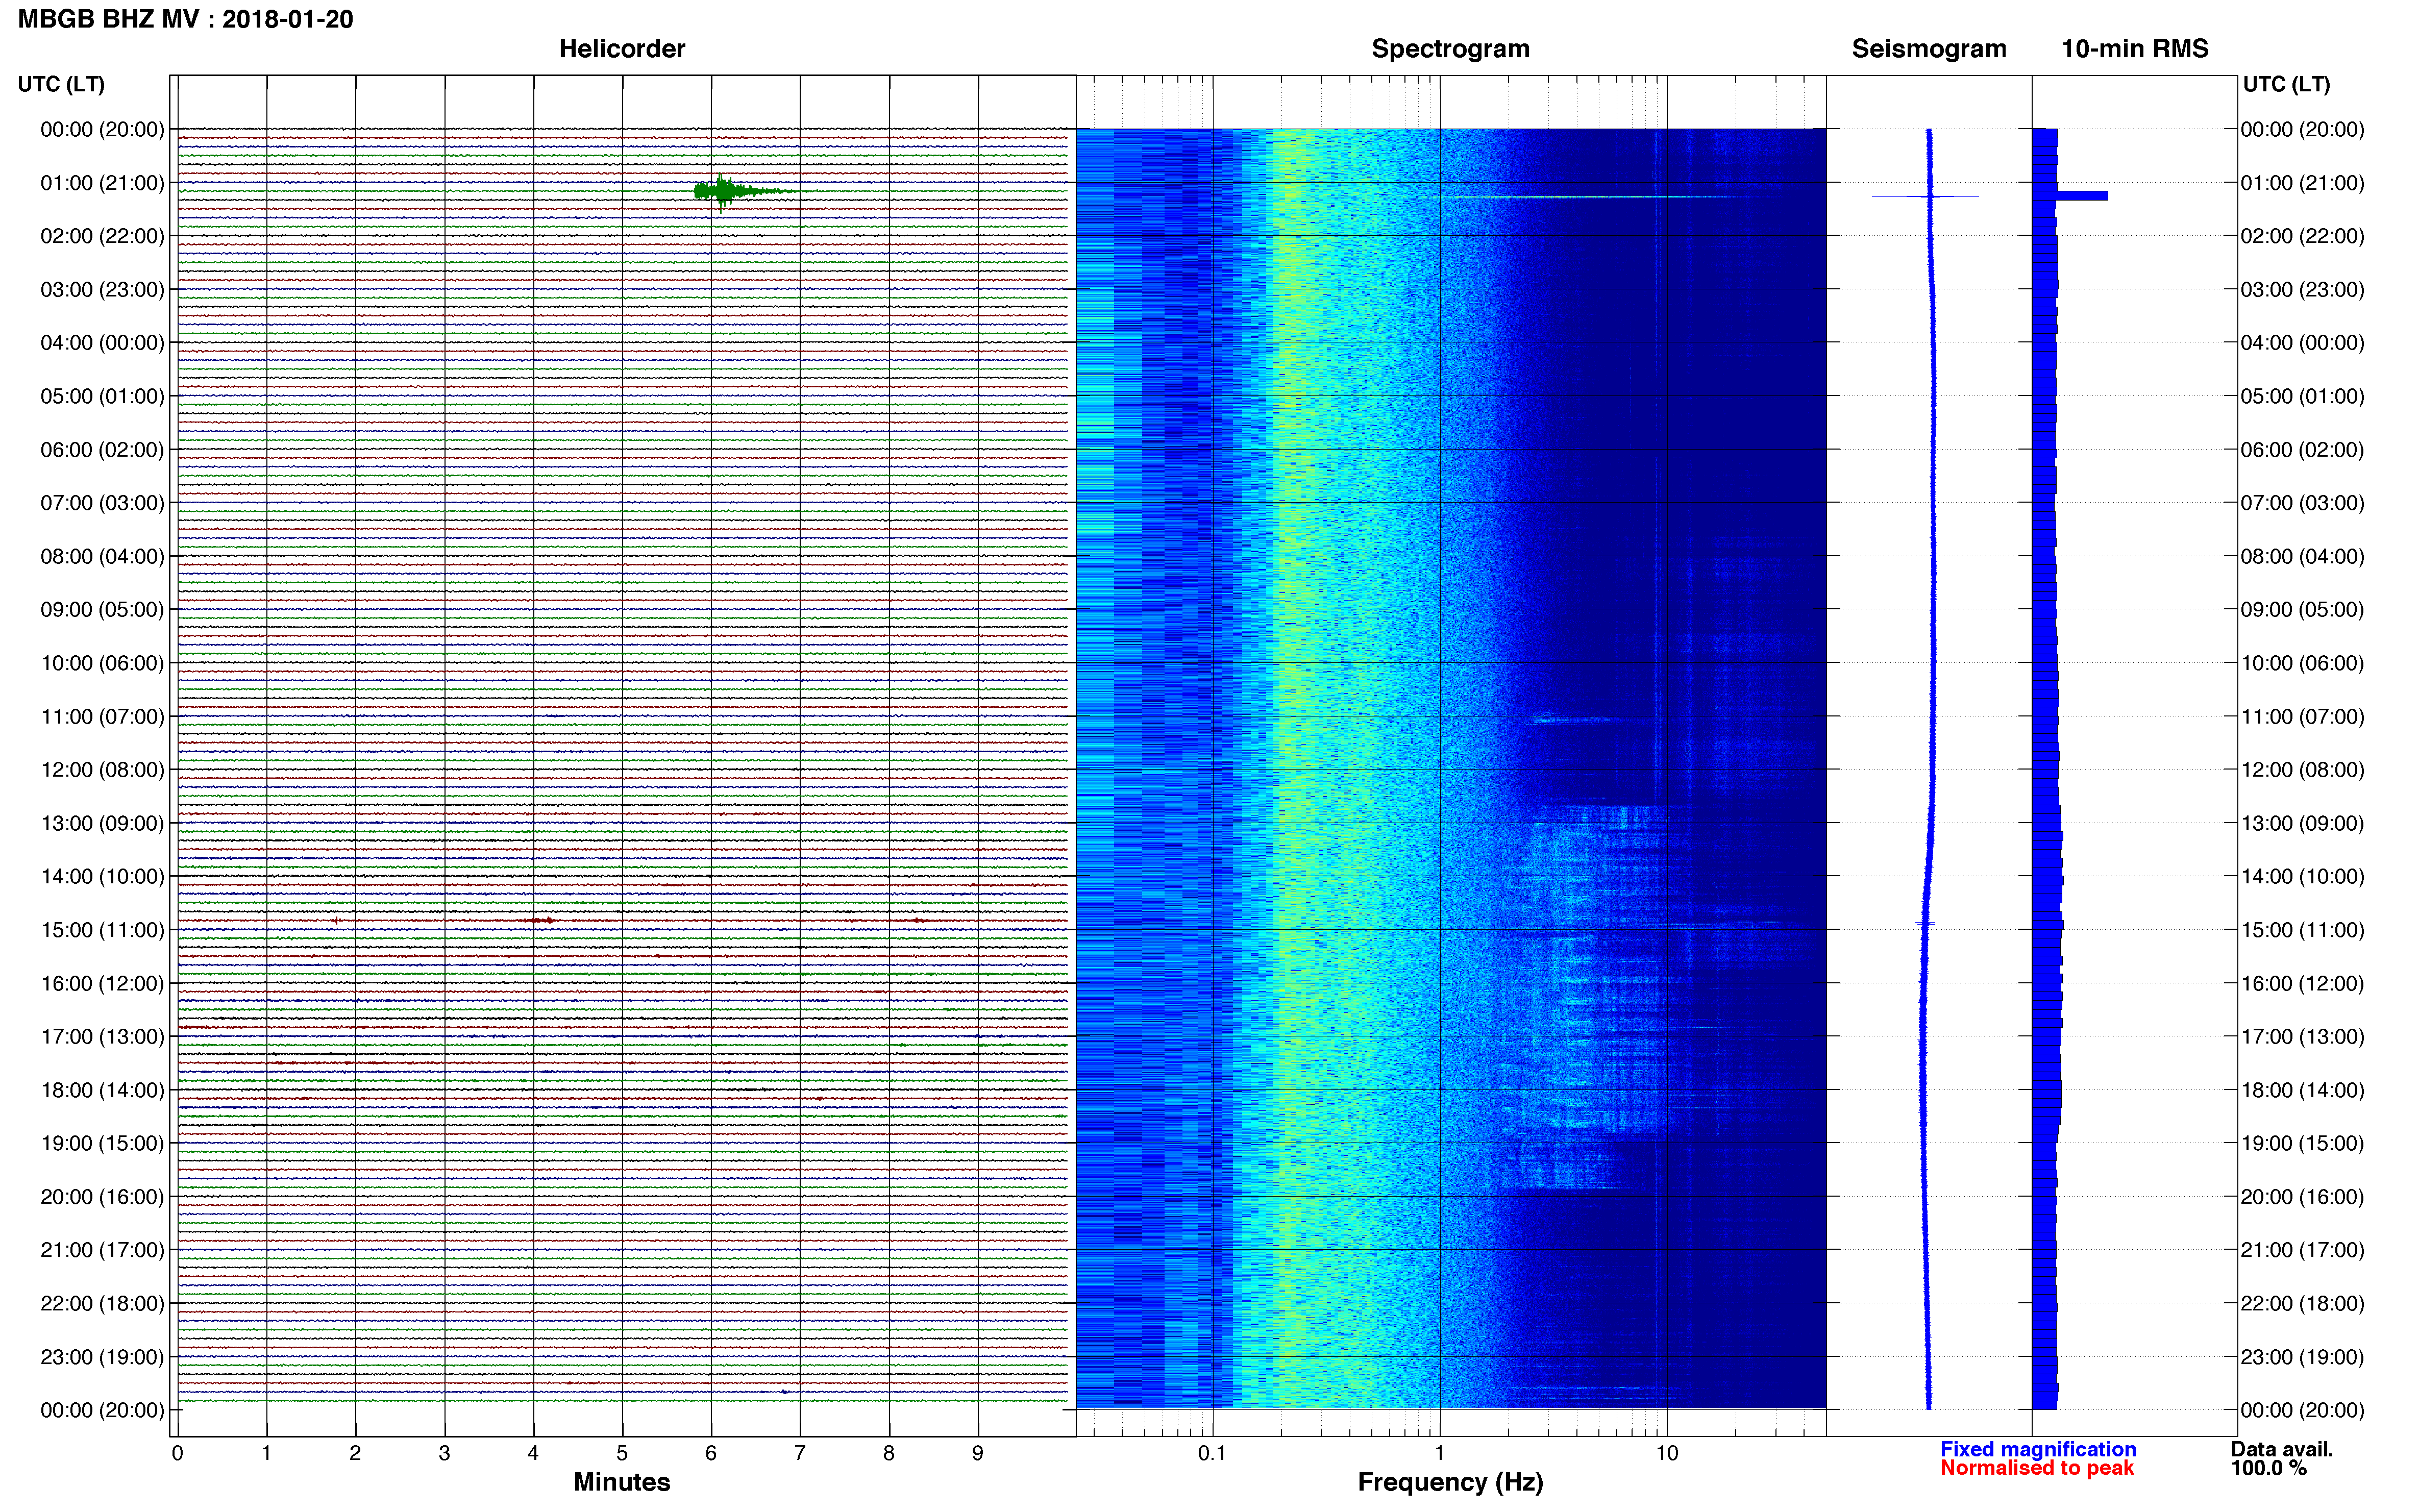Click right axis label 02:00 (22:00)

click(2302, 236)
